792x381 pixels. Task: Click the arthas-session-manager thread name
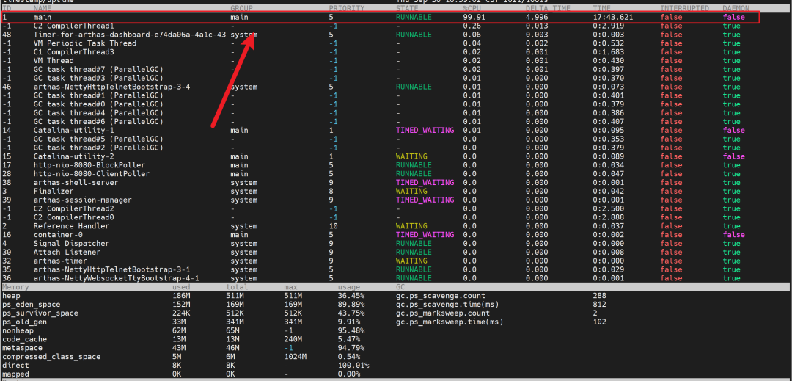[x=82, y=200]
